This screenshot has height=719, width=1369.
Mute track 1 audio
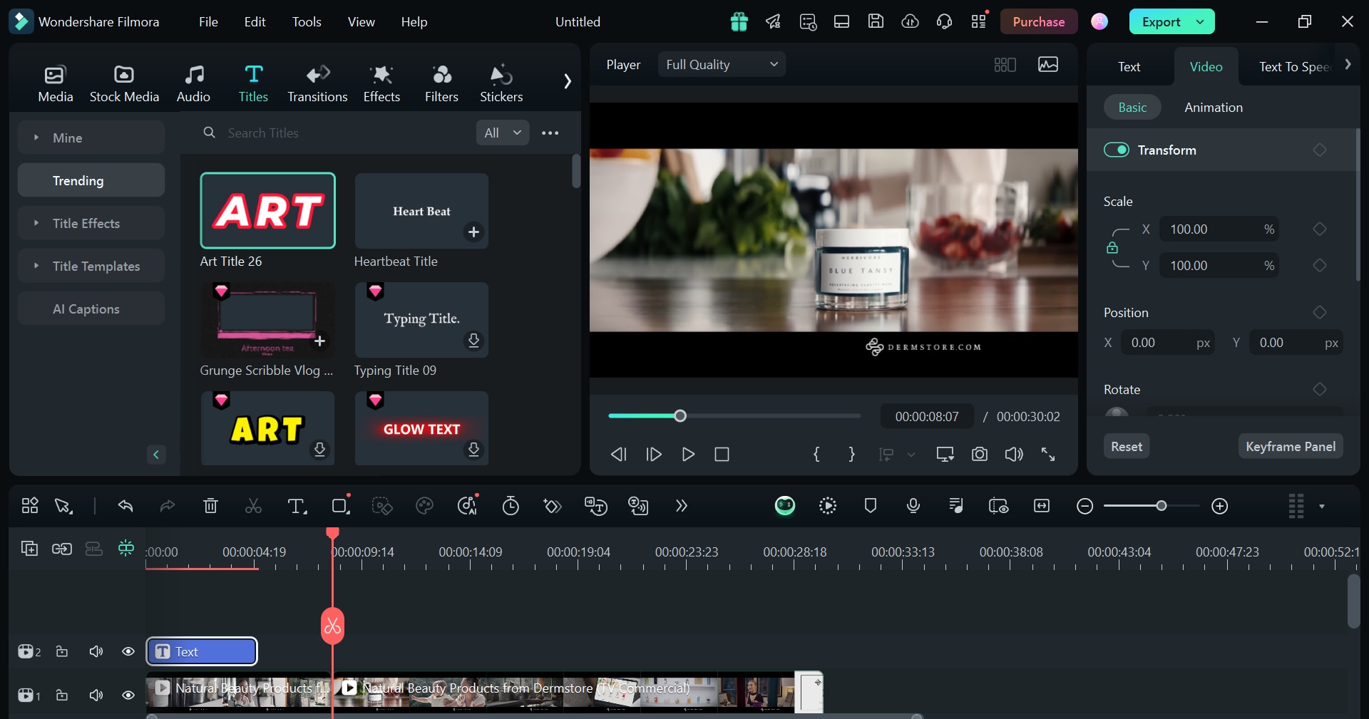[96, 695]
